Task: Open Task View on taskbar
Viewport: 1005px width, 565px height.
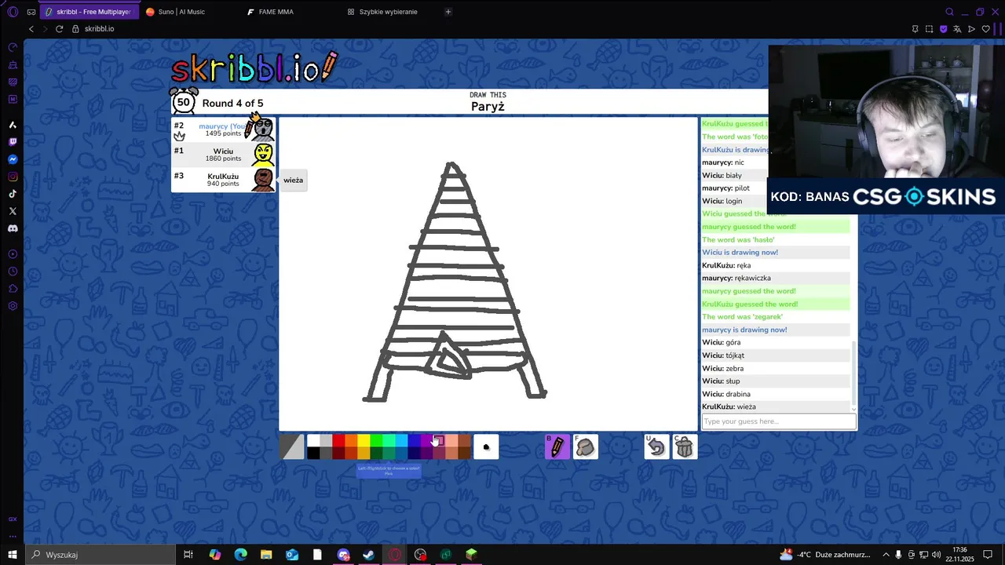Action: click(188, 555)
